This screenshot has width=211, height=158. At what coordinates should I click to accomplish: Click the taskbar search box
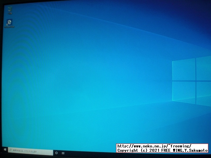click(30, 151)
